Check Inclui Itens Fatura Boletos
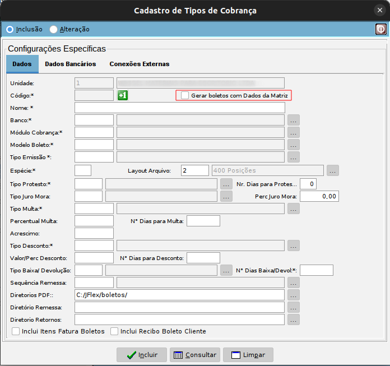 [x=16, y=331]
